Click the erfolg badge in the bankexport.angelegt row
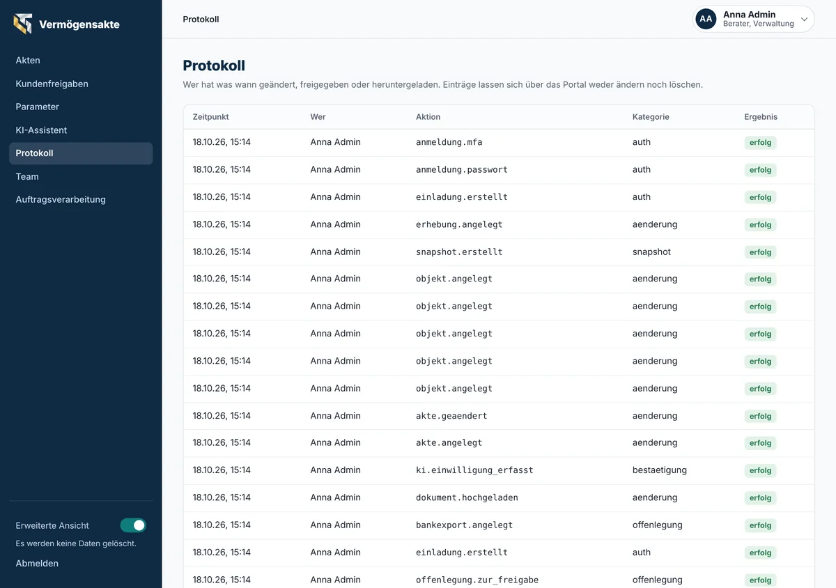The image size is (836, 588). [760, 525]
